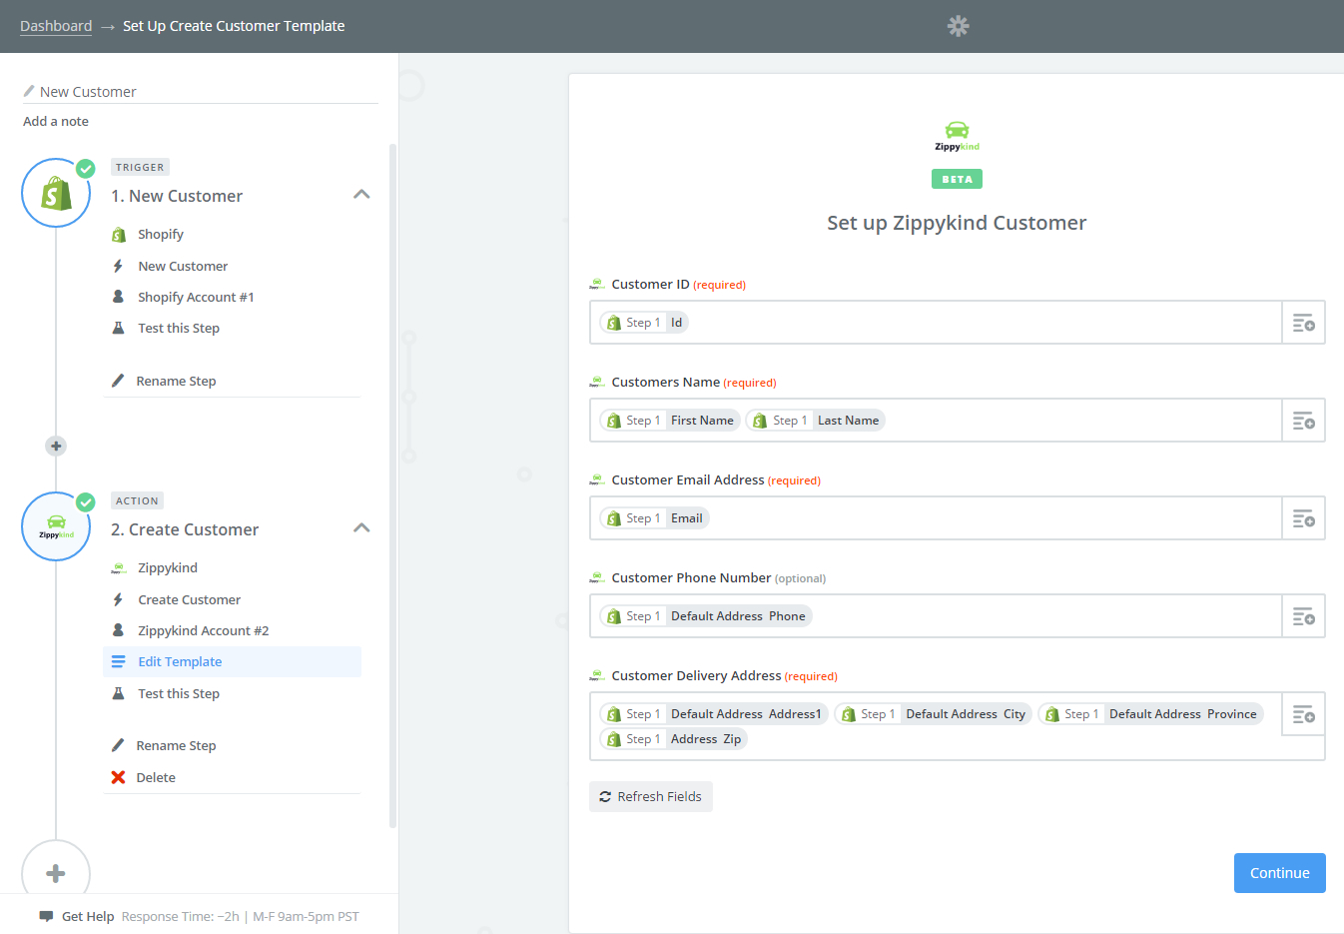The width and height of the screenshot is (1344, 934).
Task: Select the Address Zip token
Action: 673,739
